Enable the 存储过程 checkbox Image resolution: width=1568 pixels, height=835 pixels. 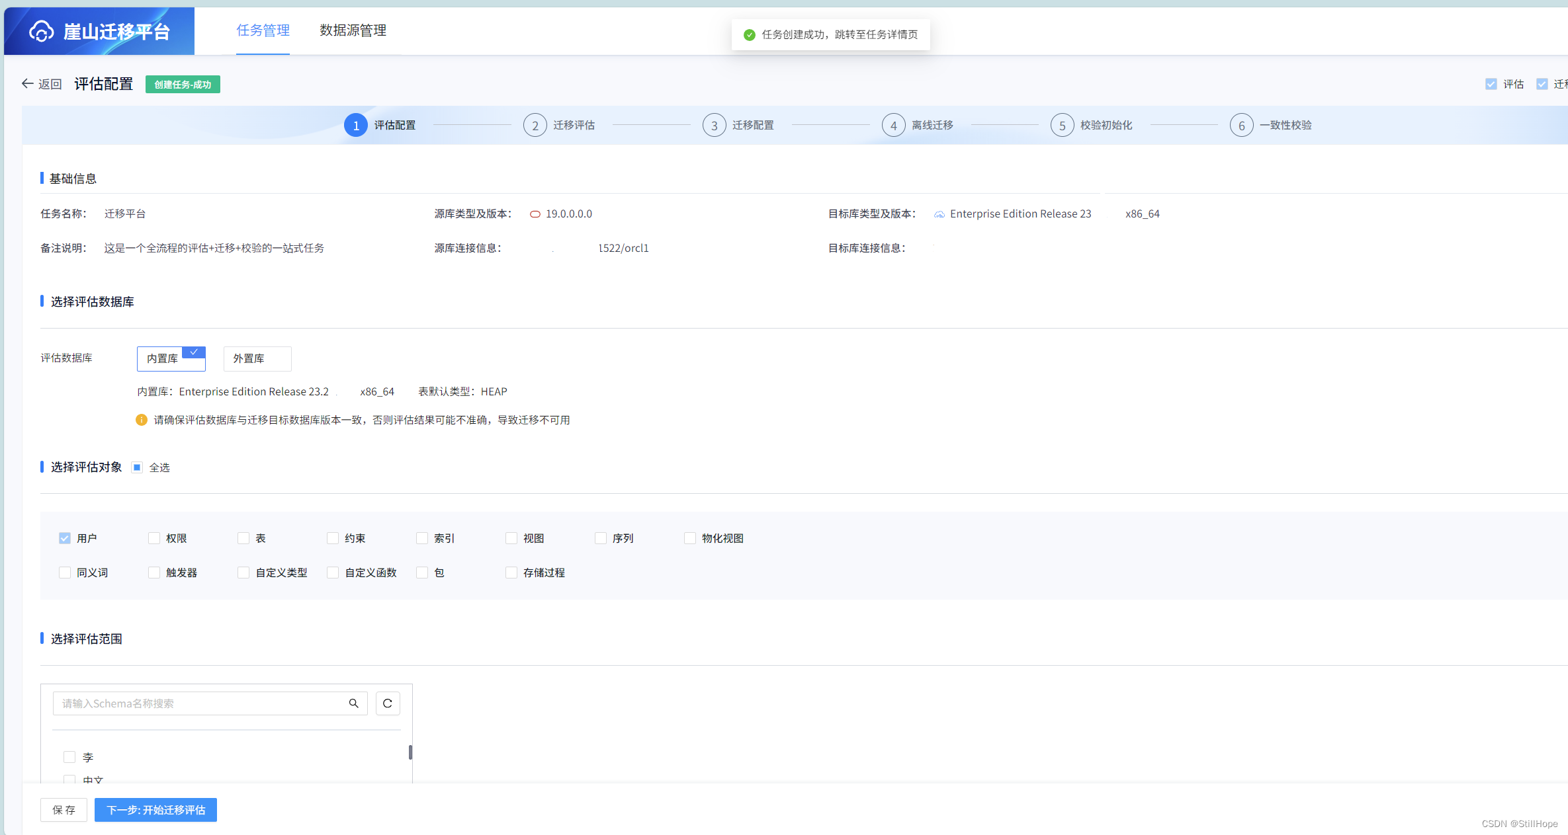511,573
